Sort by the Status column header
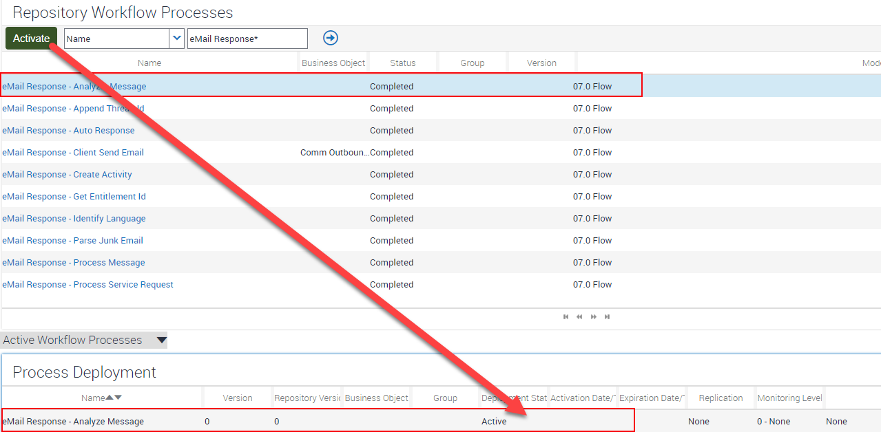The height and width of the screenshot is (432, 881). 402,63
